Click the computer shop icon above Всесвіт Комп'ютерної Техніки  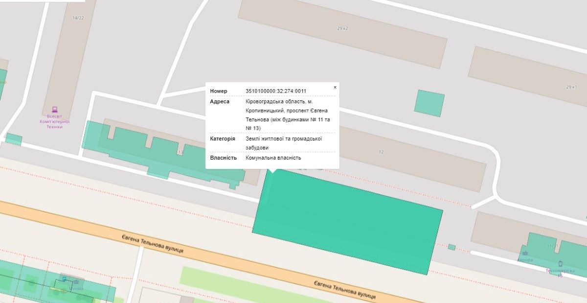click(55, 110)
